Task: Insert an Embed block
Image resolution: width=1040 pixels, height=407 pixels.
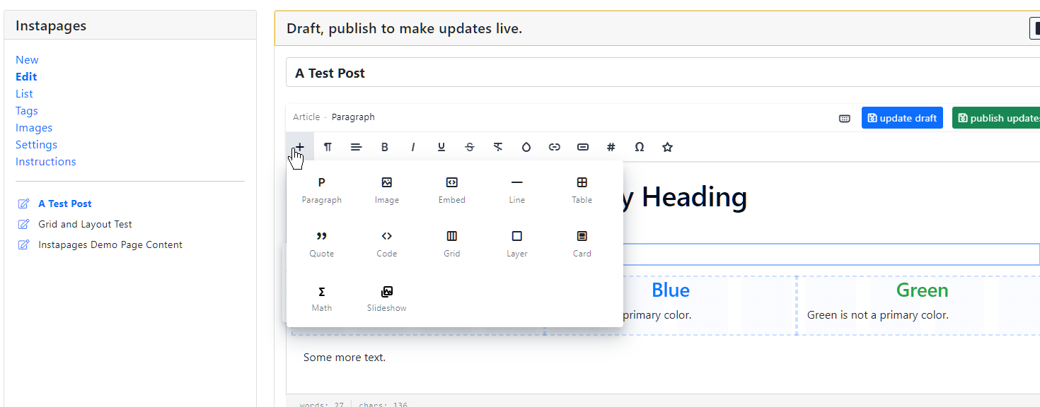Action: (451, 190)
